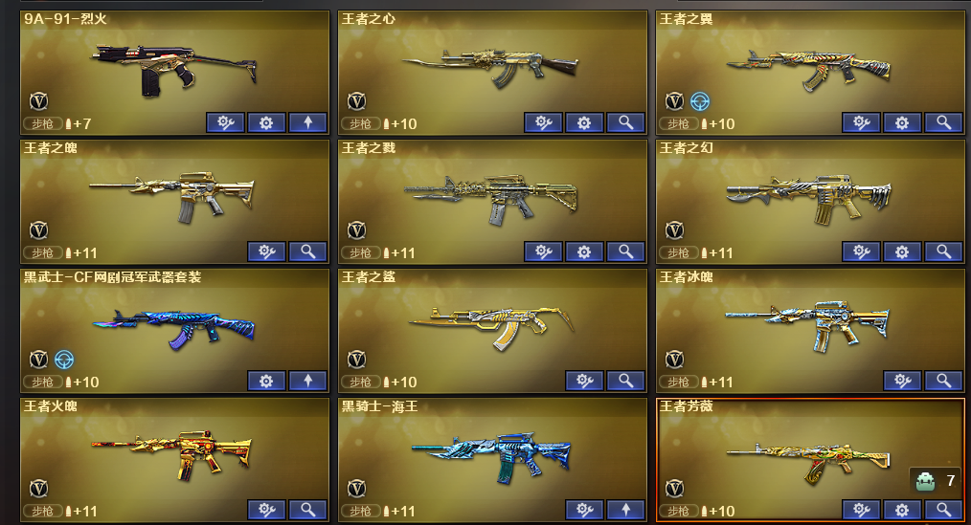Open wrench-gear modify icon on 王者之魄
Viewport: 971px width, 525px height.
[x=266, y=252]
